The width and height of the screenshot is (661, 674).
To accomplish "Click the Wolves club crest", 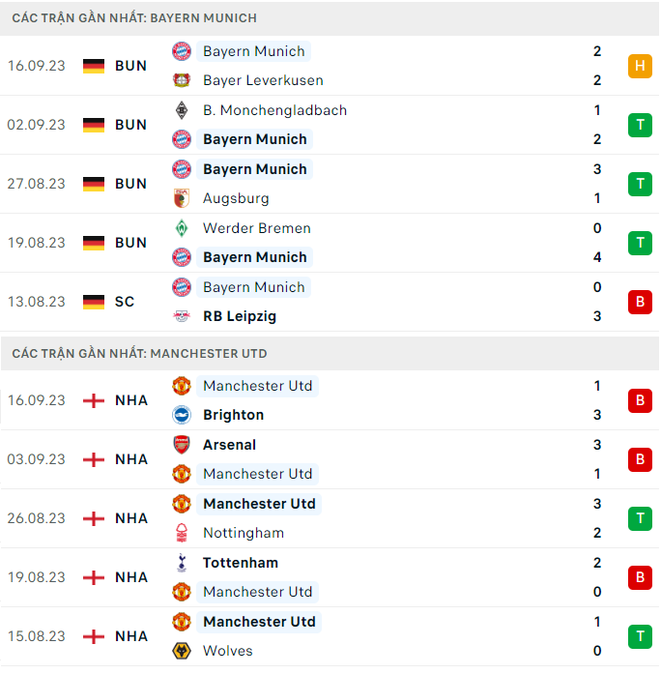I will 182,651.
